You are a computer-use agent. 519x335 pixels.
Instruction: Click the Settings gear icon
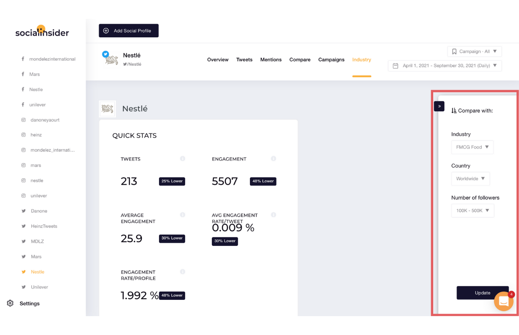tap(10, 303)
